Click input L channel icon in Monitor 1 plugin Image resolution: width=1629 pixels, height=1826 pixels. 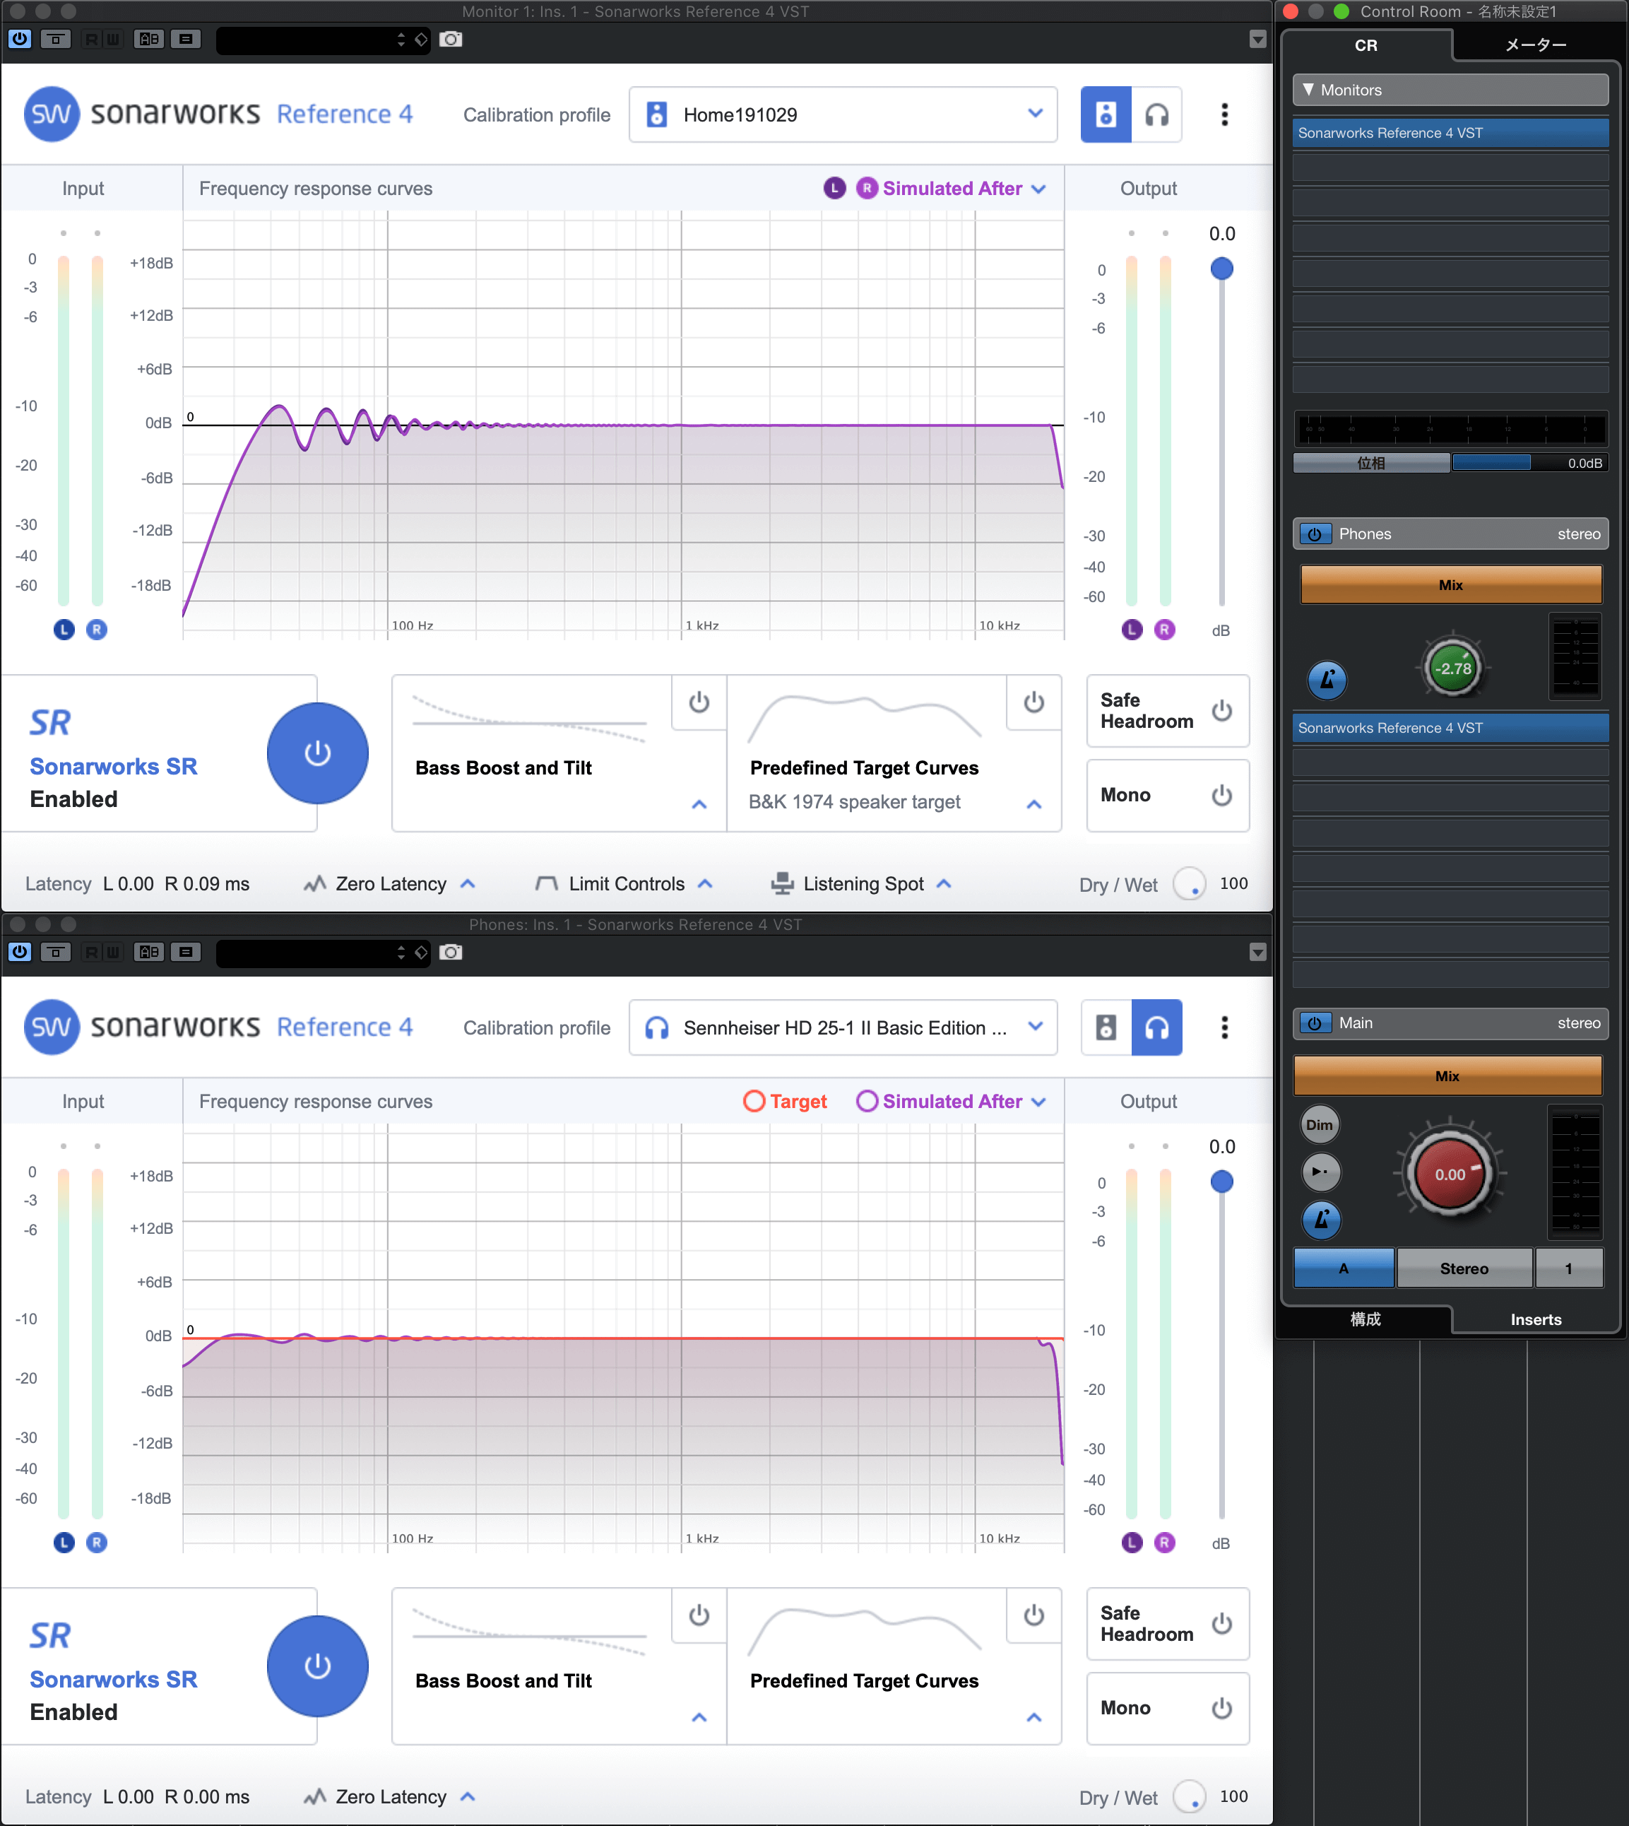pos(64,630)
